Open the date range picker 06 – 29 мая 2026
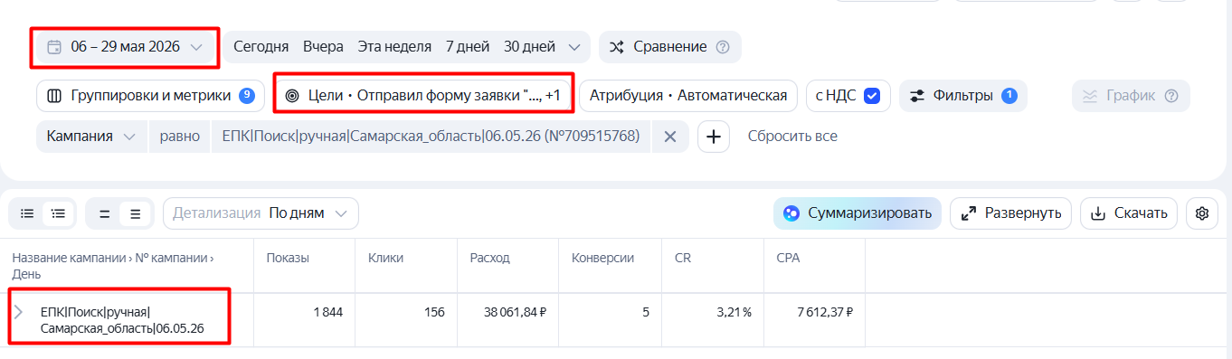 point(124,47)
